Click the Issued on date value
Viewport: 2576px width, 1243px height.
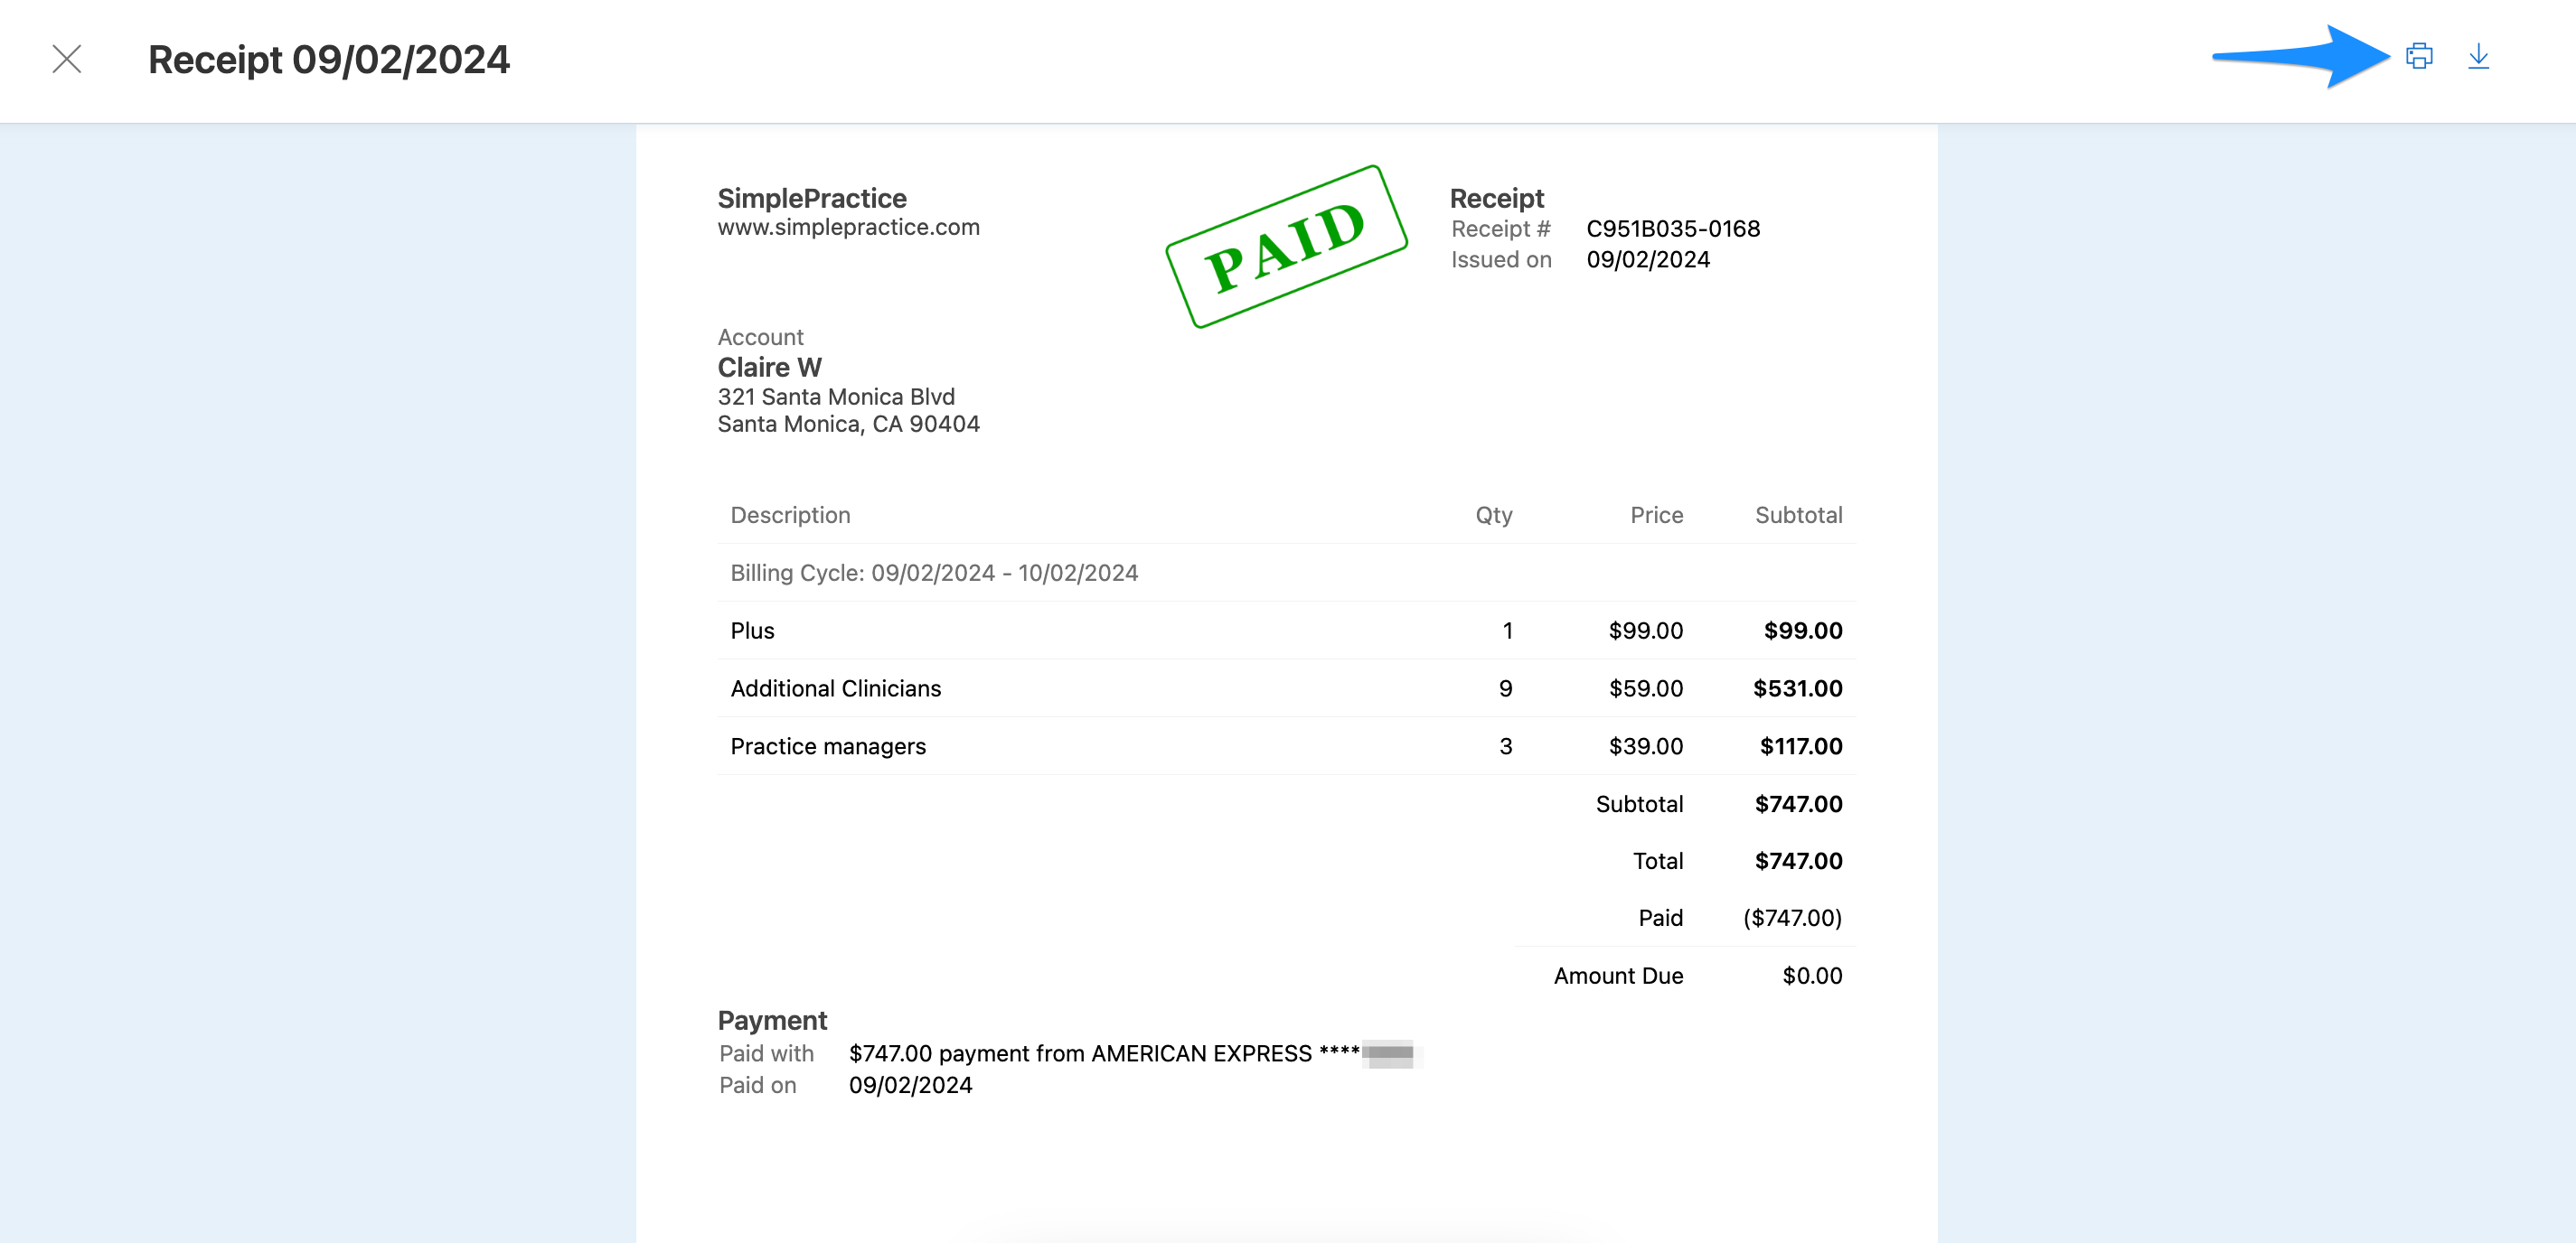[x=1647, y=260]
